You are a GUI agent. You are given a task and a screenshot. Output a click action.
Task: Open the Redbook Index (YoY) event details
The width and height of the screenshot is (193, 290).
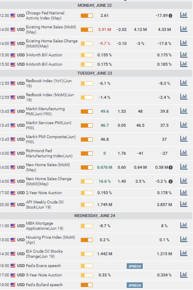(x=49, y=83)
